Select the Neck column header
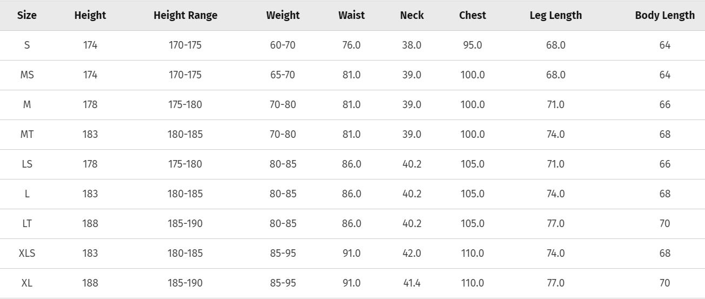 point(412,15)
